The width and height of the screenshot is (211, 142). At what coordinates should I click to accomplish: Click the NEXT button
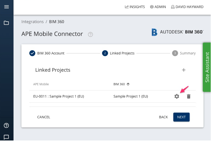point(181,117)
